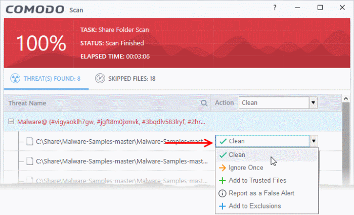Click green checkmark icon beside Clean menu option
Screen dimensions: 354x215
coord(223,155)
